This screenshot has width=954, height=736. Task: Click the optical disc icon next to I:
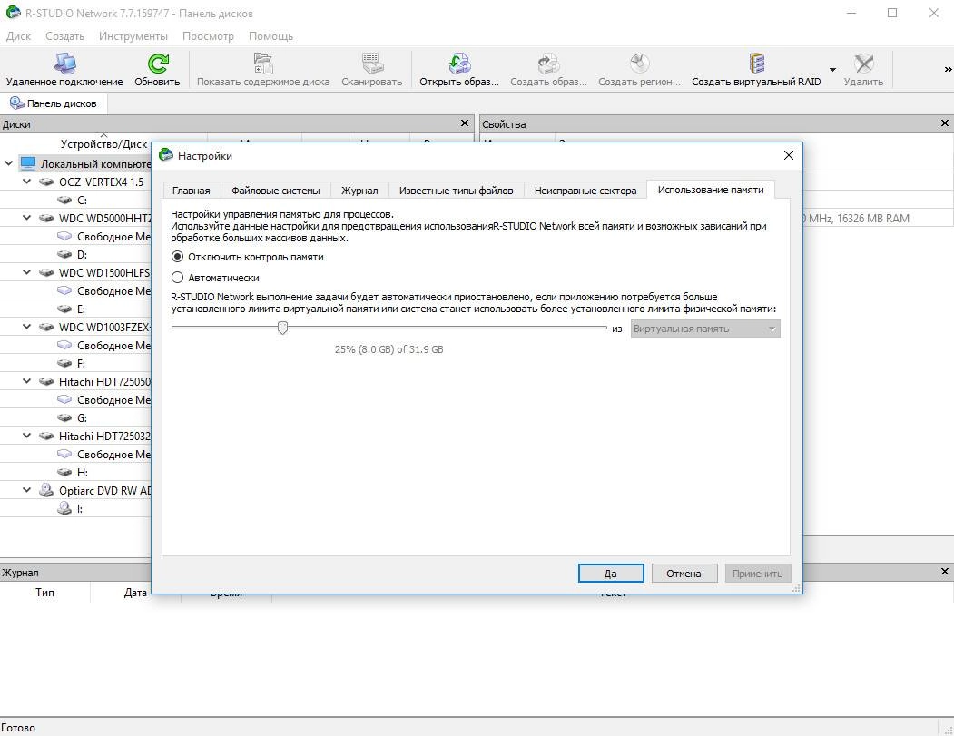click(64, 508)
